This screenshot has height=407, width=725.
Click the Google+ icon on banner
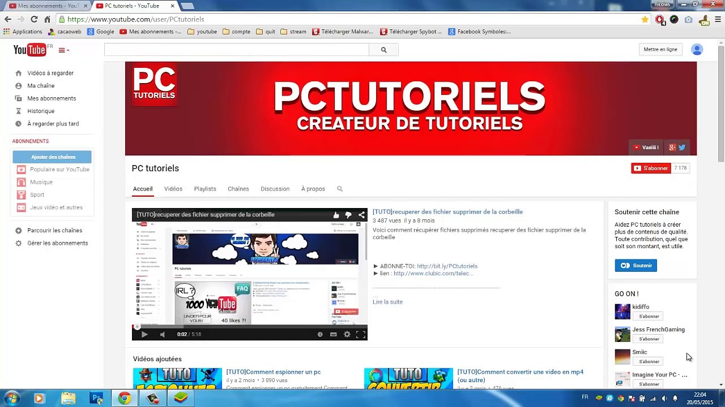point(672,148)
